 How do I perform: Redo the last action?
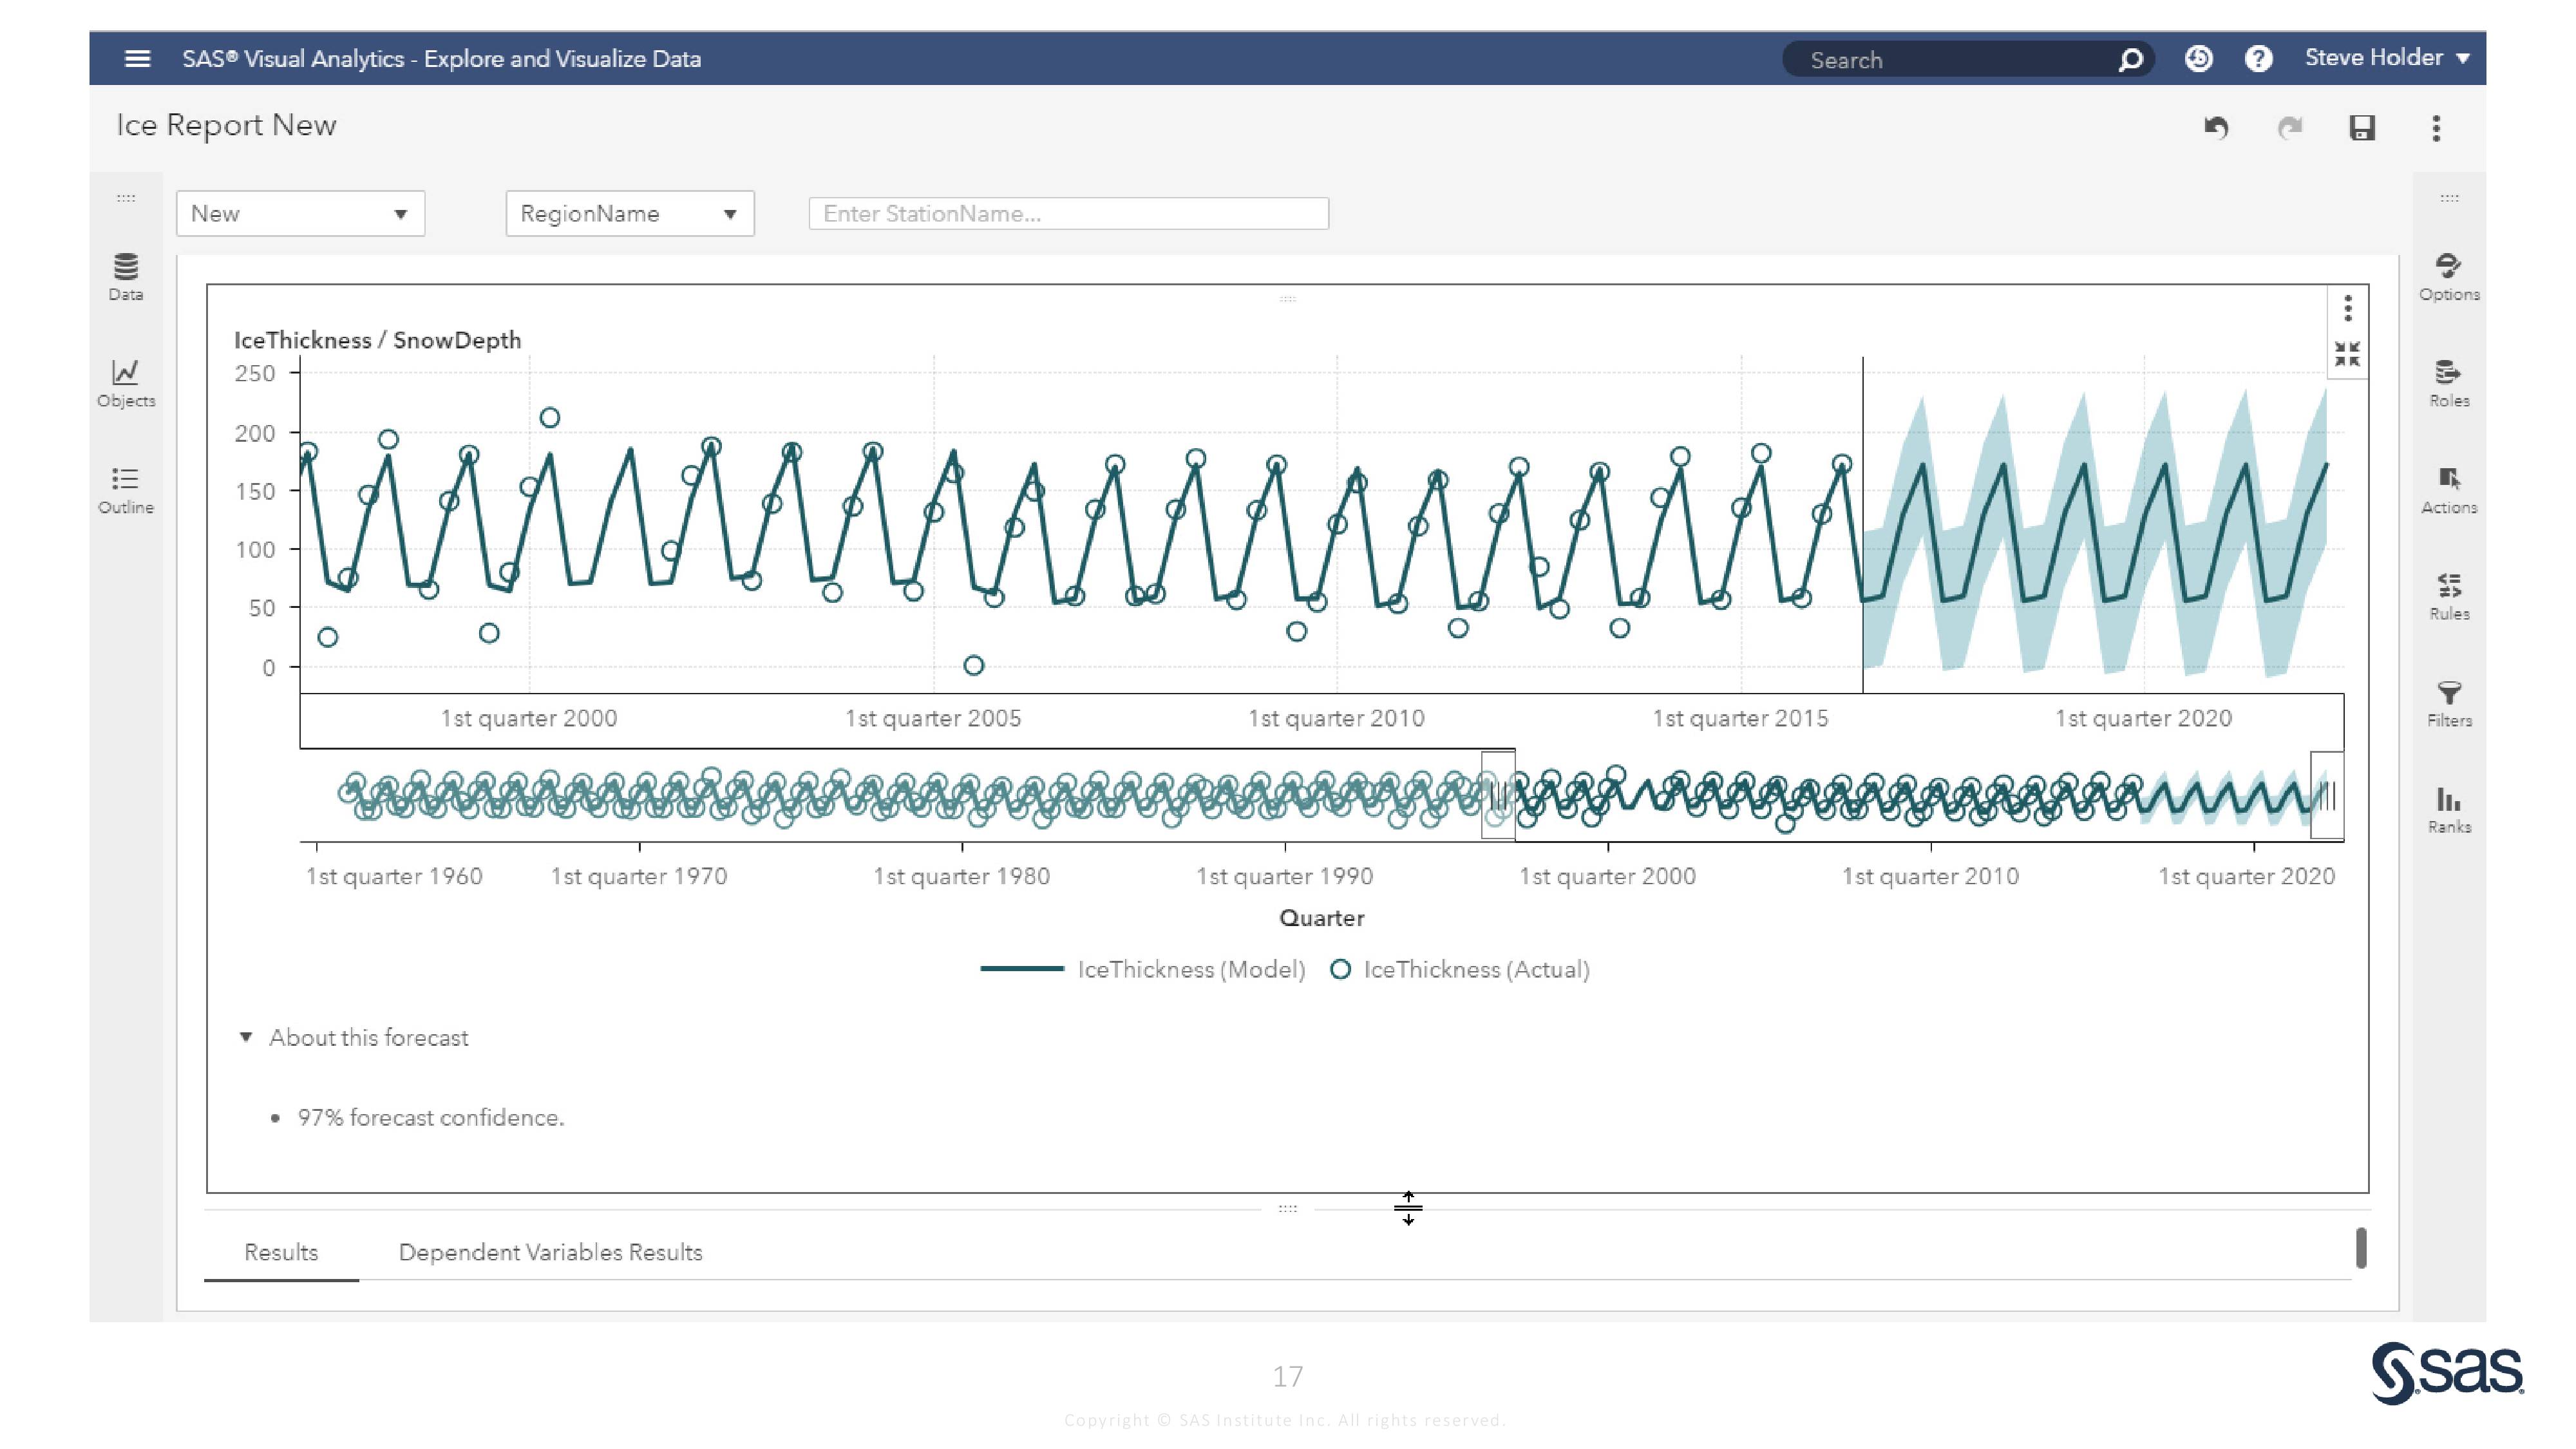[x=2289, y=128]
